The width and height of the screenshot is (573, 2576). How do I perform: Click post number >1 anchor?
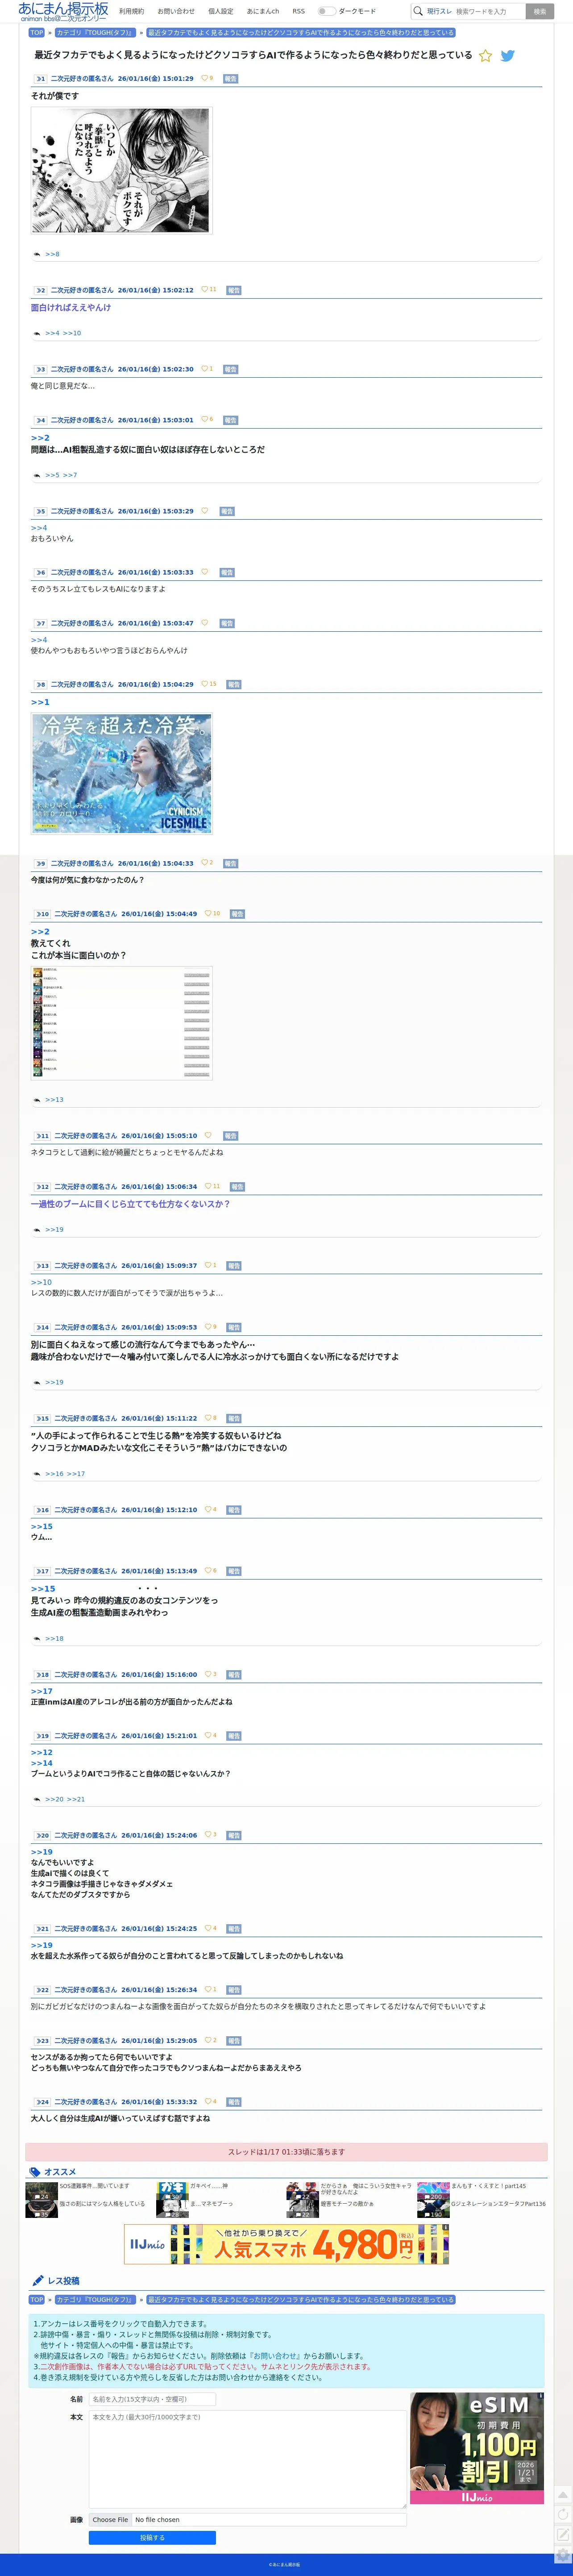pyautogui.click(x=40, y=78)
